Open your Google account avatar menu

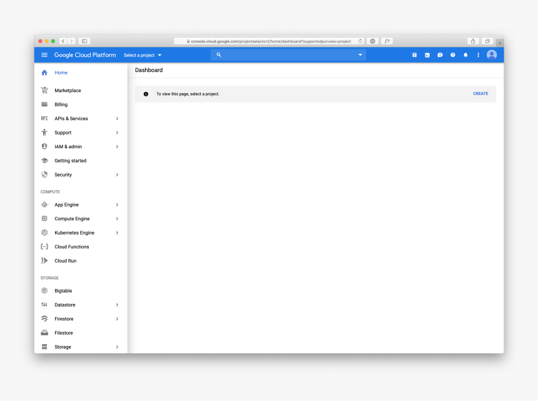point(492,55)
